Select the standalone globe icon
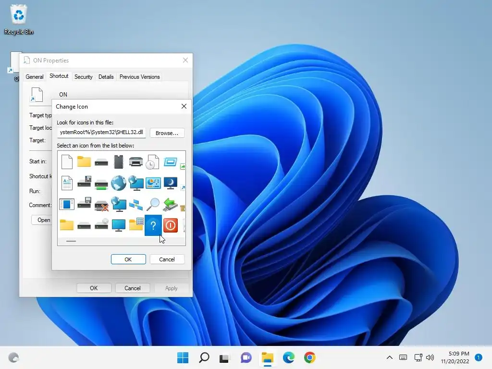 [x=119, y=183]
